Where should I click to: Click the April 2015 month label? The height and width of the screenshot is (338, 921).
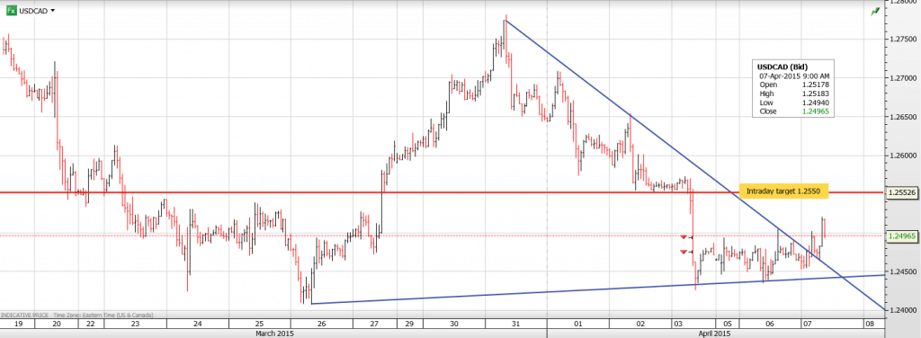(715, 333)
